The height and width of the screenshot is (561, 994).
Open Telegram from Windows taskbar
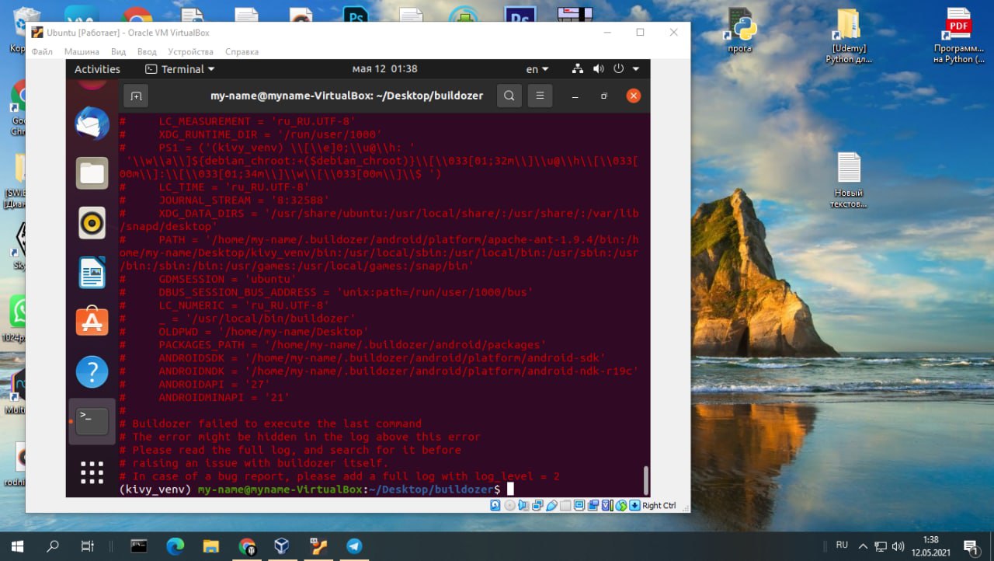(354, 546)
